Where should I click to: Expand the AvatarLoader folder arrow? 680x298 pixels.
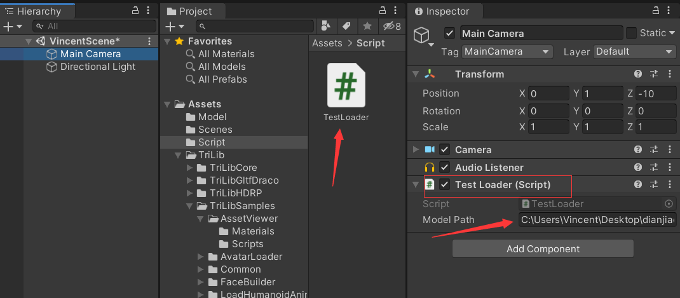point(200,257)
